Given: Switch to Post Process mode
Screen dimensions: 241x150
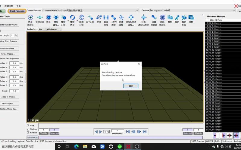Looking at the screenshot, I should coord(17,11).
